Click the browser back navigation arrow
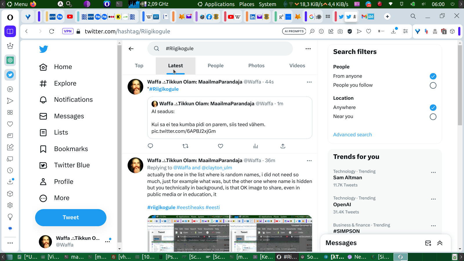This screenshot has width=464, height=261. [26, 31]
